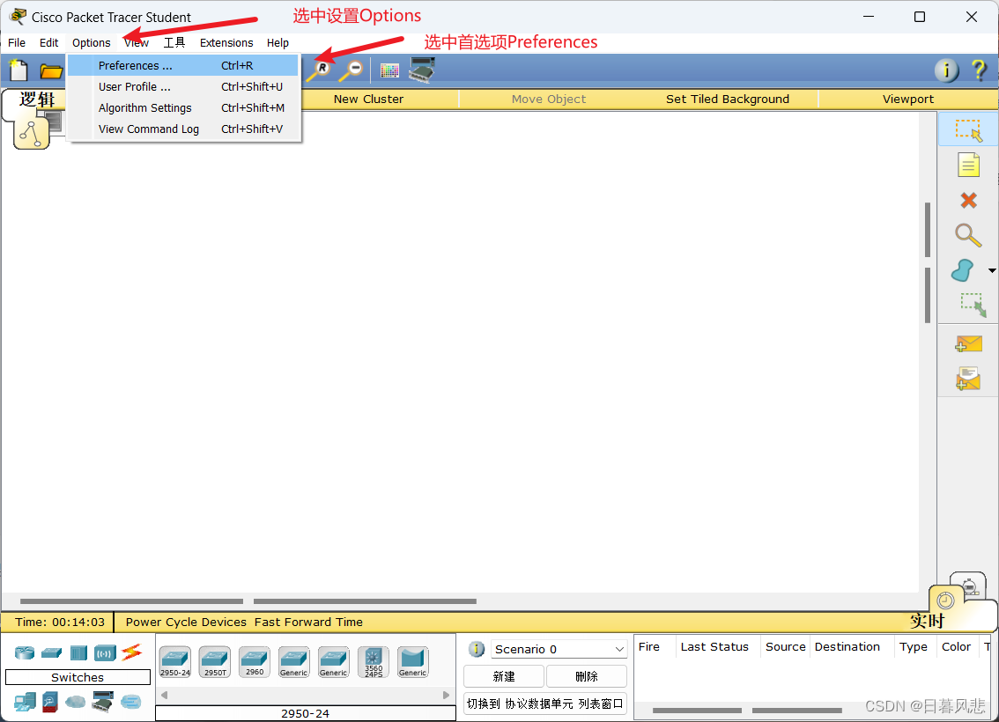Viewport: 999px width, 722px height.
Task: Click the Zoom Out magnifier icon
Action: (351, 70)
